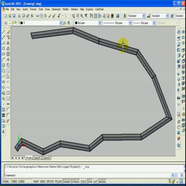Open the File menu
186x186 pixels.
point(7,9)
